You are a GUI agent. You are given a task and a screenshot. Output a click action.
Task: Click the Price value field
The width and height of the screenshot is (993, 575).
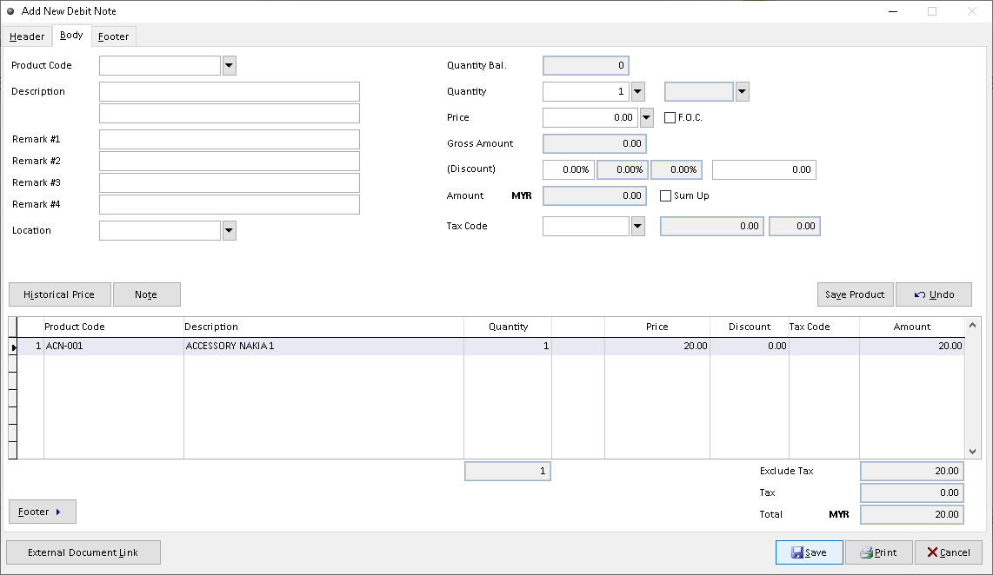590,117
